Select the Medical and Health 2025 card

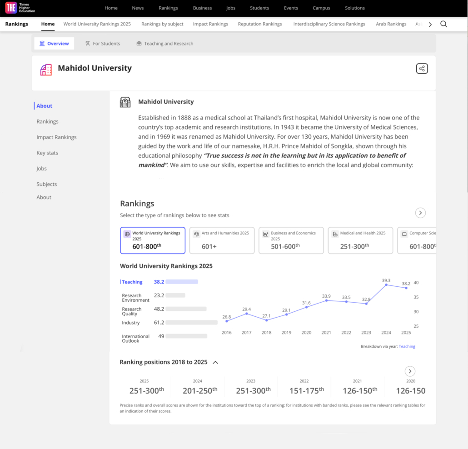pyautogui.click(x=360, y=240)
